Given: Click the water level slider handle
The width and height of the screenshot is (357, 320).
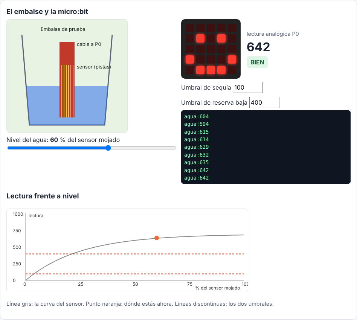Looking at the screenshot, I should pyautogui.click(x=108, y=148).
